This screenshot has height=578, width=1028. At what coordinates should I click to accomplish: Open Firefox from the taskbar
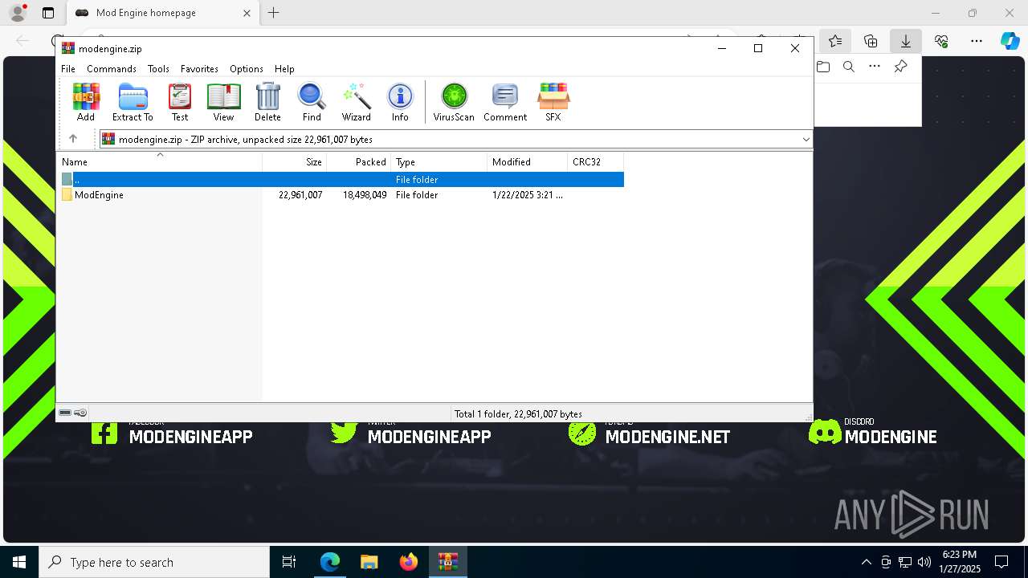pyautogui.click(x=409, y=562)
